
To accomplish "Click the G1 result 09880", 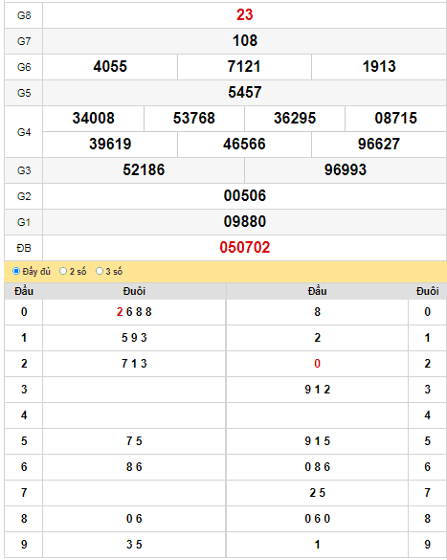I will (245, 221).
